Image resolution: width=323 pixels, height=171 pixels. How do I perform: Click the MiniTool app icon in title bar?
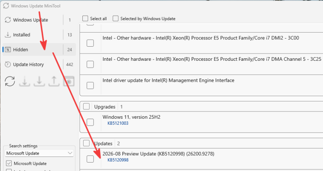6,6
